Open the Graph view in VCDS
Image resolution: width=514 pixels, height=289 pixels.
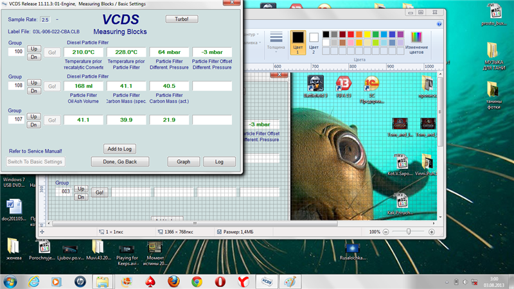pyautogui.click(x=184, y=162)
